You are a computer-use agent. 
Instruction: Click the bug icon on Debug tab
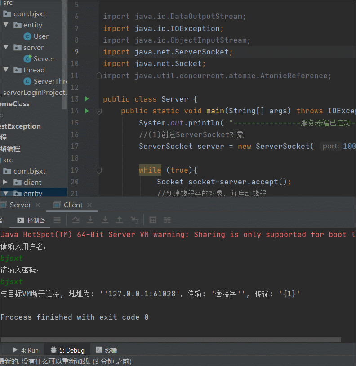(x=53, y=350)
